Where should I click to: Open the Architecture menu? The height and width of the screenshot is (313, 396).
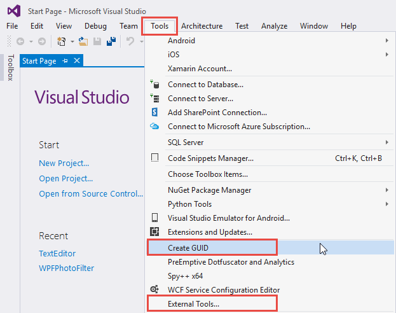(201, 26)
